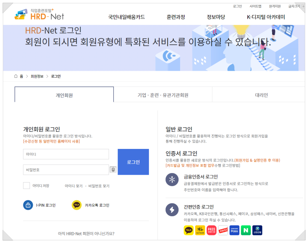The height and width of the screenshot is (243, 308).
Task: Click the blue 로그인 button
Action: pyautogui.click(x=133, y=162)
